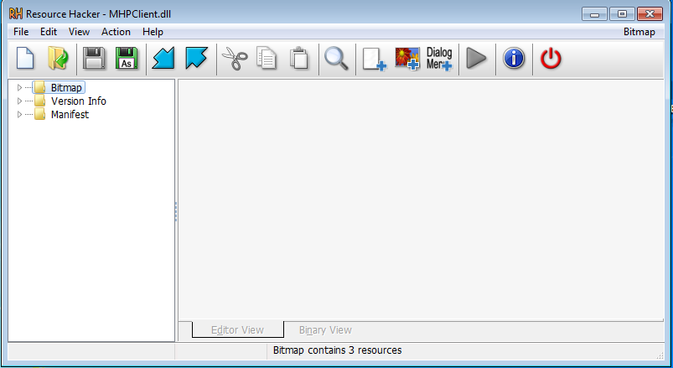Open a file with folder icon
673x368 pixels.
[58, 59]
